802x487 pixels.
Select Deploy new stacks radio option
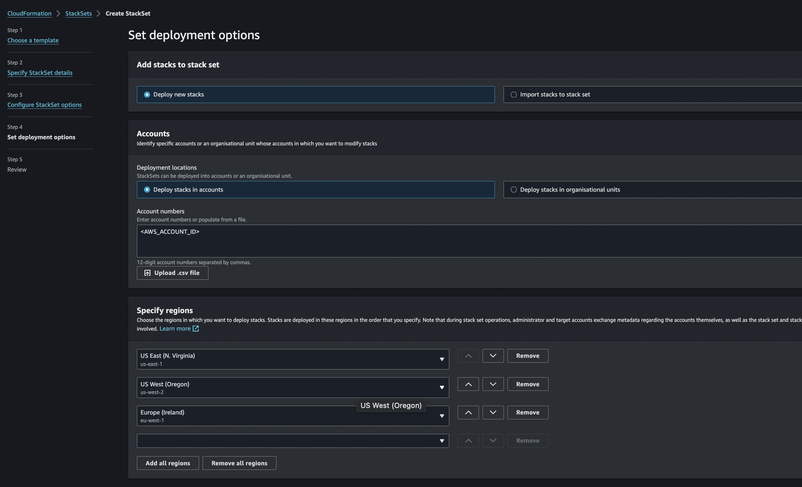click(316, 95)
